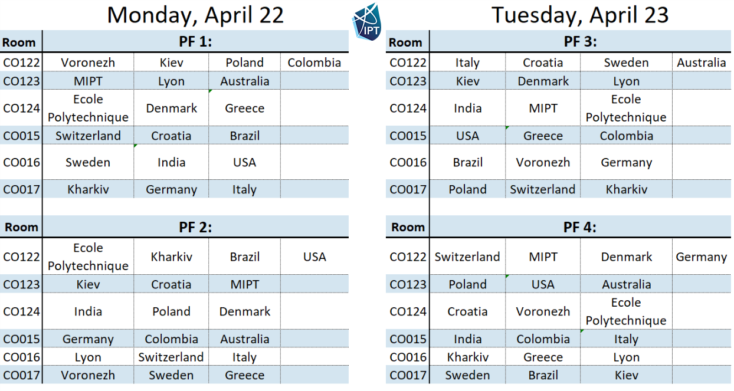Click the PF 4: header cell

pyautogui.click(x=581, y=227)
